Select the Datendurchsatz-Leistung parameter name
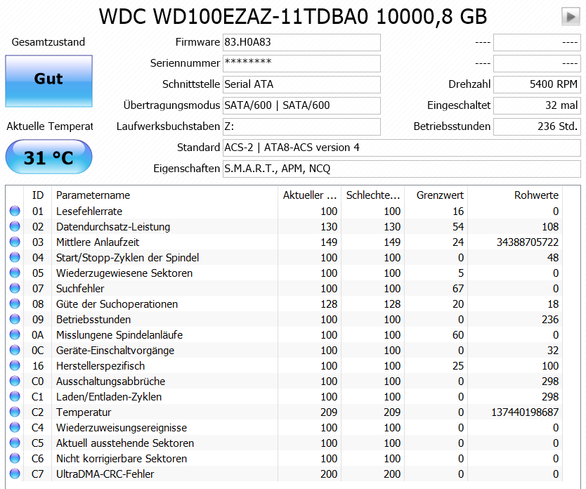 tap(113, 227)
